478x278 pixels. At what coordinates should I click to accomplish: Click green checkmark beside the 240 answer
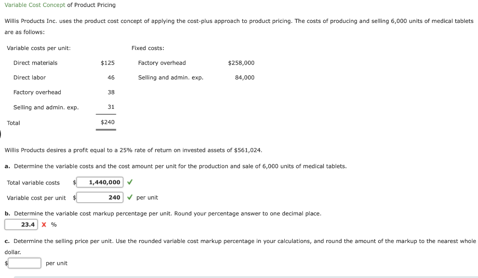pyautogui.click(x=130, y=198)
